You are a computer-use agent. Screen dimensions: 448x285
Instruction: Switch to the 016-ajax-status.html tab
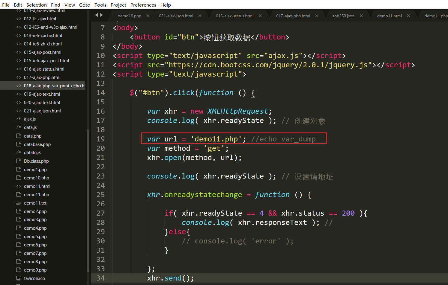click(234, 16)
